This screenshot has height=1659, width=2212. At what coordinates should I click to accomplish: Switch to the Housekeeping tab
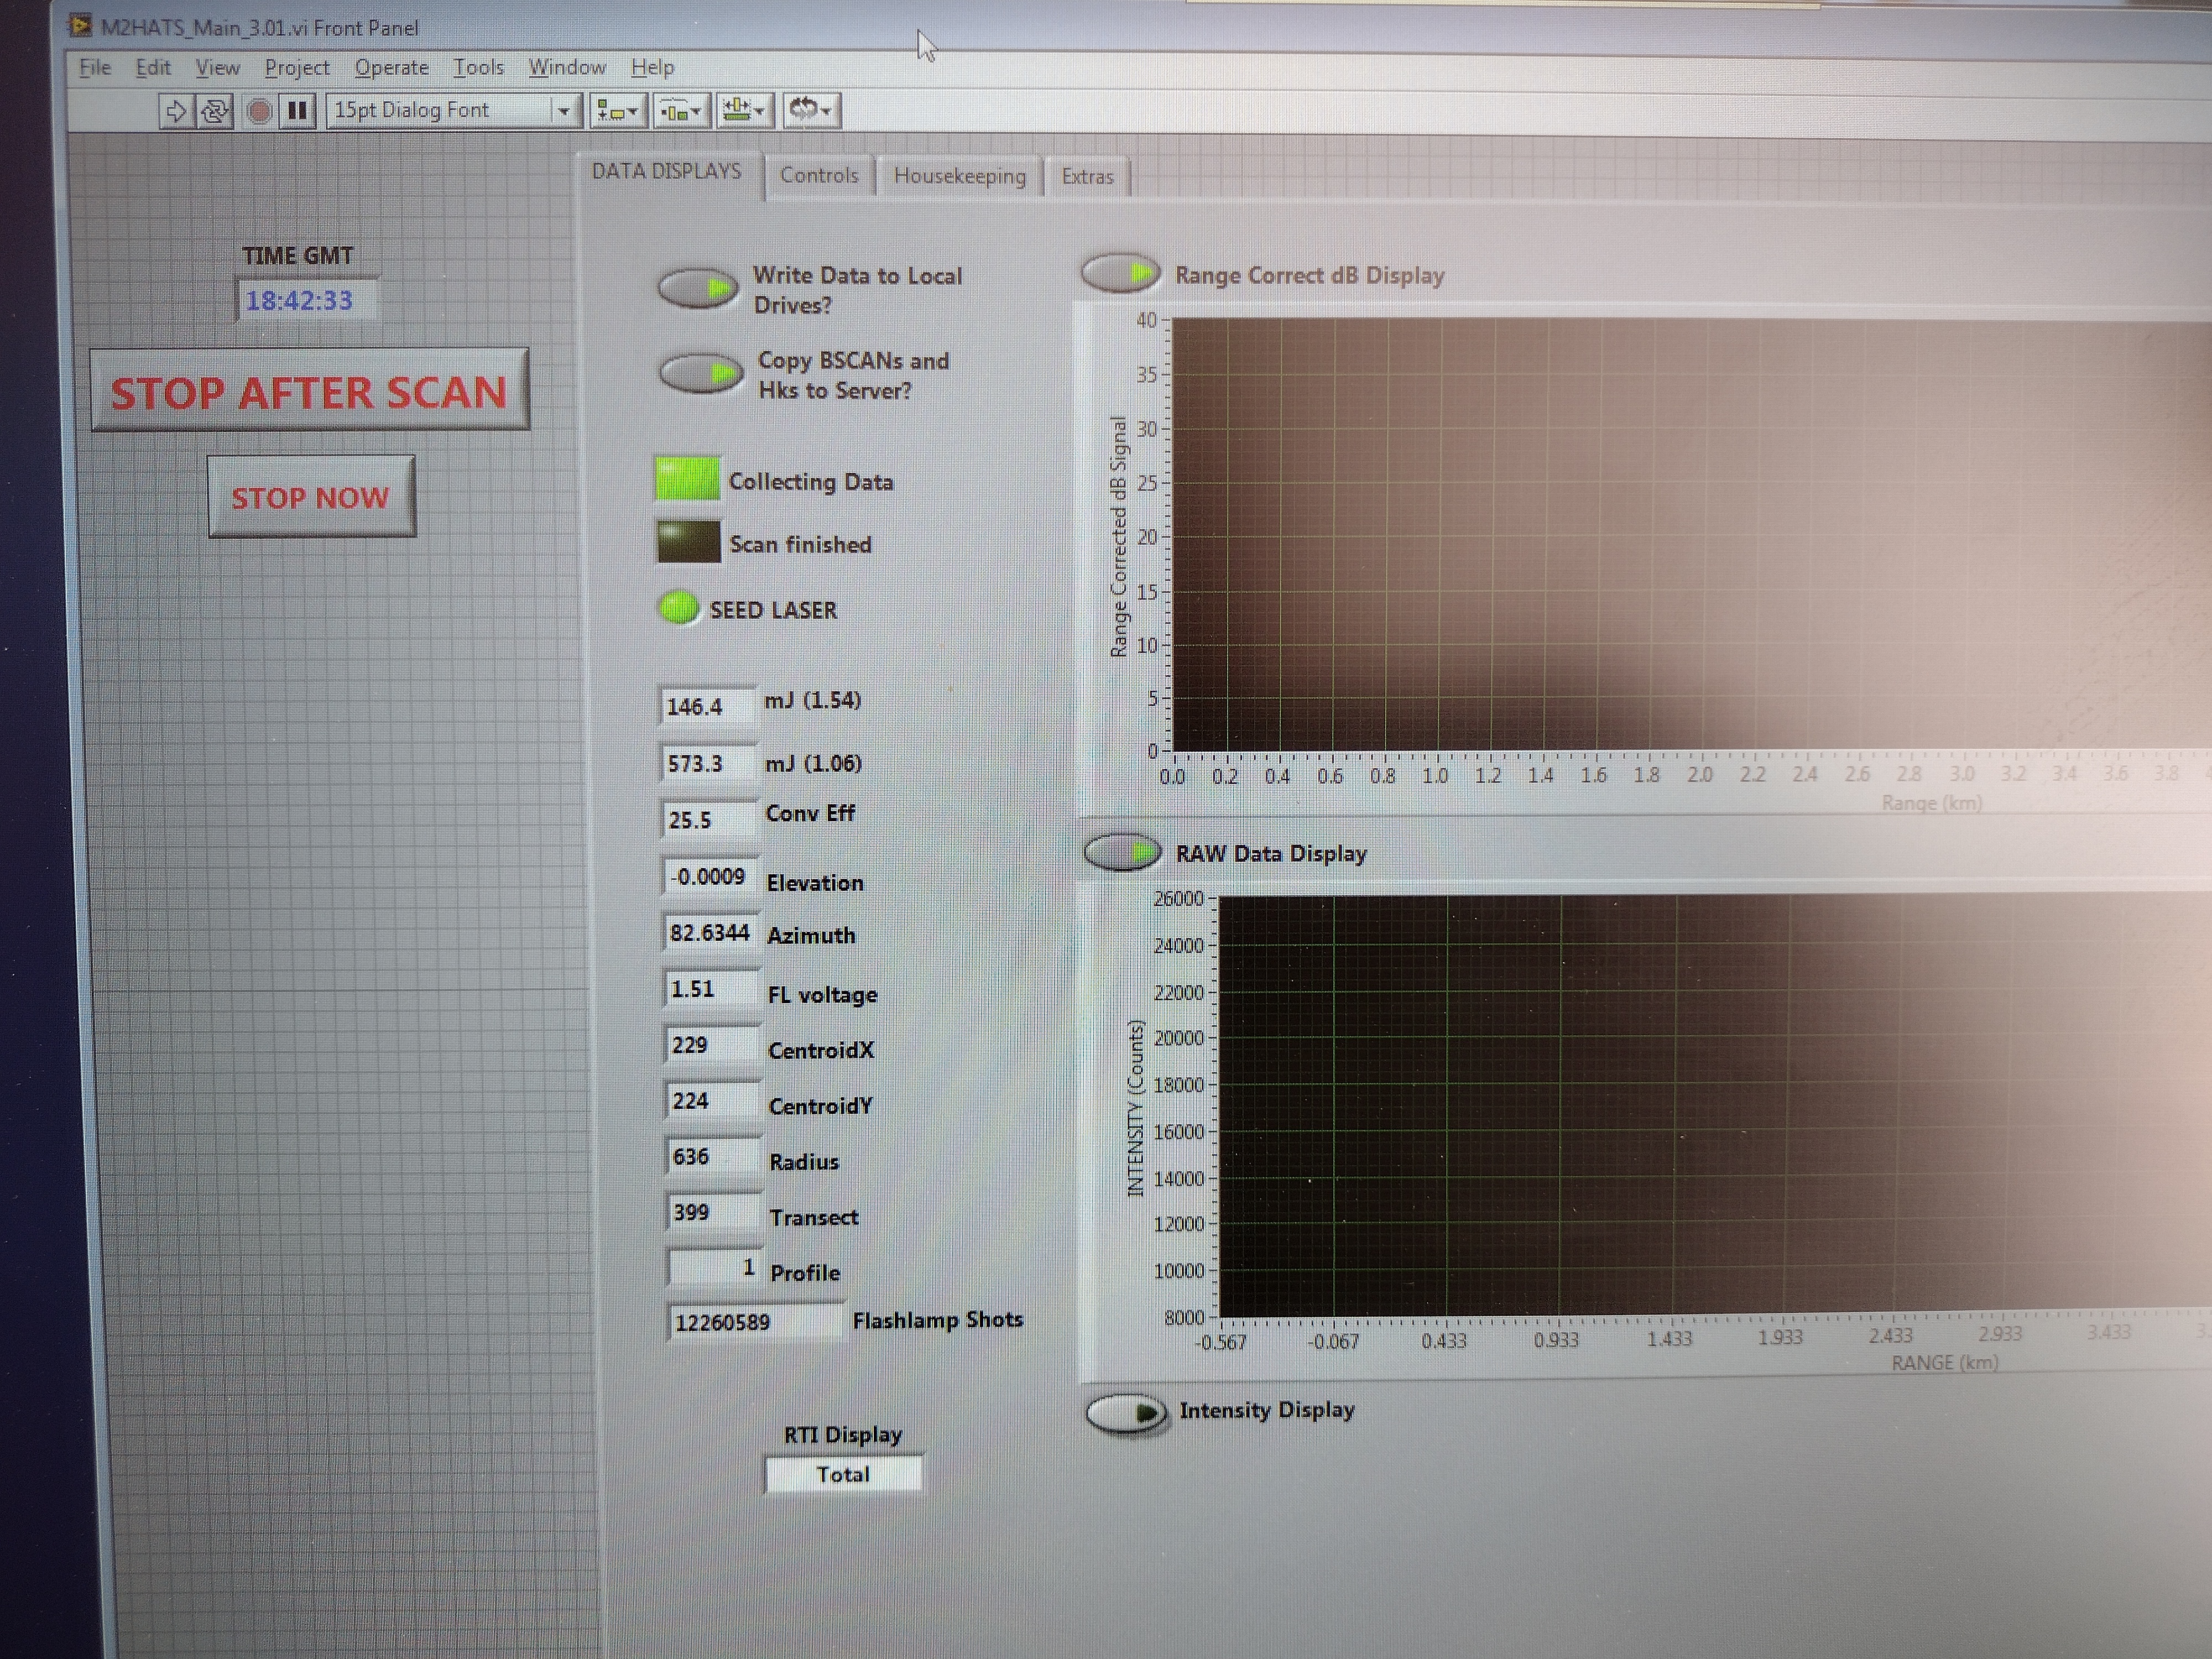pos(959,176)
